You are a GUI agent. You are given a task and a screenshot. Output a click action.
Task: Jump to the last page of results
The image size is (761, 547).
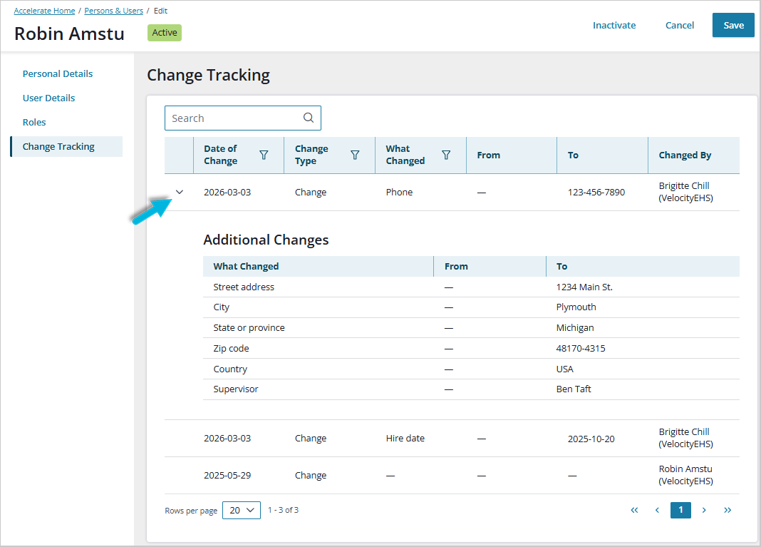coord(728,510)
